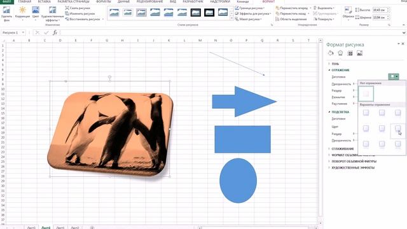This screenshot has height=229, width=407.
Task: Collapse the ПОДСВЕТКА section
Action: (x=340, y=112)
